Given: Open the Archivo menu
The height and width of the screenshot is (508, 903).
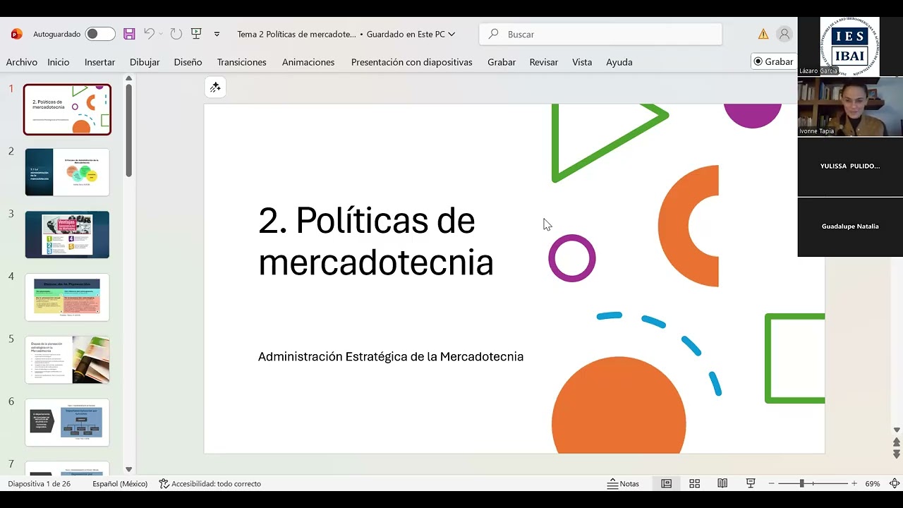Looking at the screenshot, I should point(22,62).
